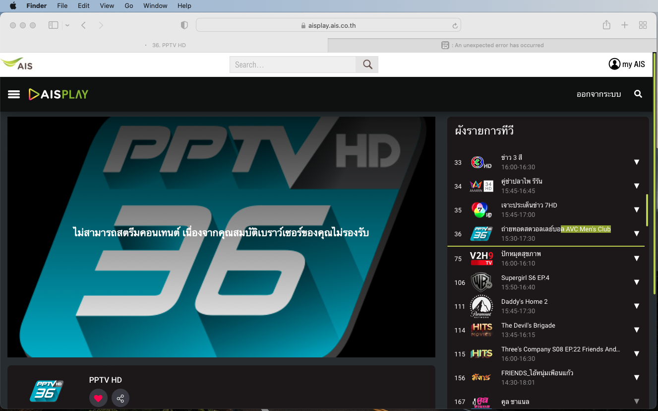Click the ผังรายการทีวี heading
The height and width of the screenshot is (411, 658).
[x=484, y=131]
